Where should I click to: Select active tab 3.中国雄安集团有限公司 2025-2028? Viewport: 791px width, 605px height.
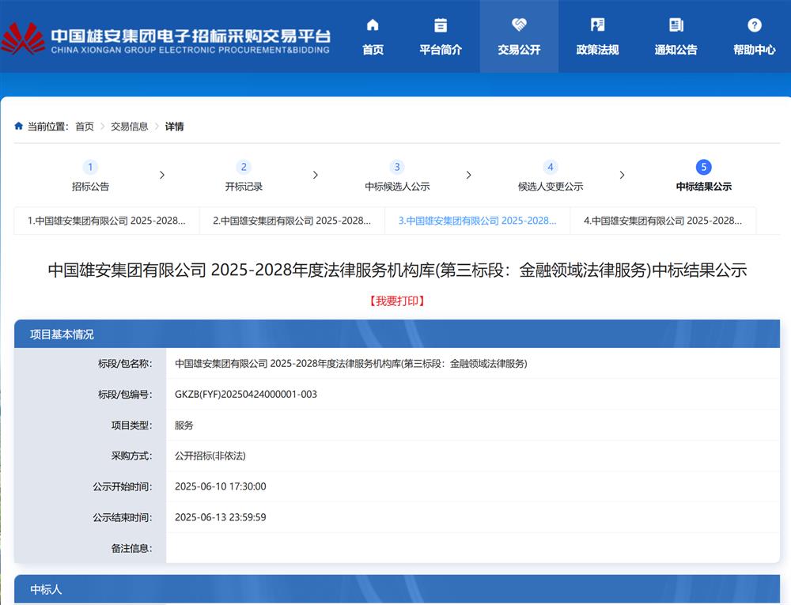click(477, 221)
